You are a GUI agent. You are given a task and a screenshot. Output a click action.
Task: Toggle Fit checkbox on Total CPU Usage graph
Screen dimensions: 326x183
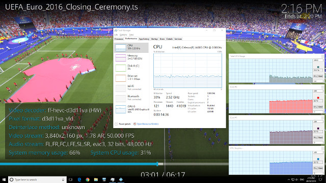pos(315,76)
